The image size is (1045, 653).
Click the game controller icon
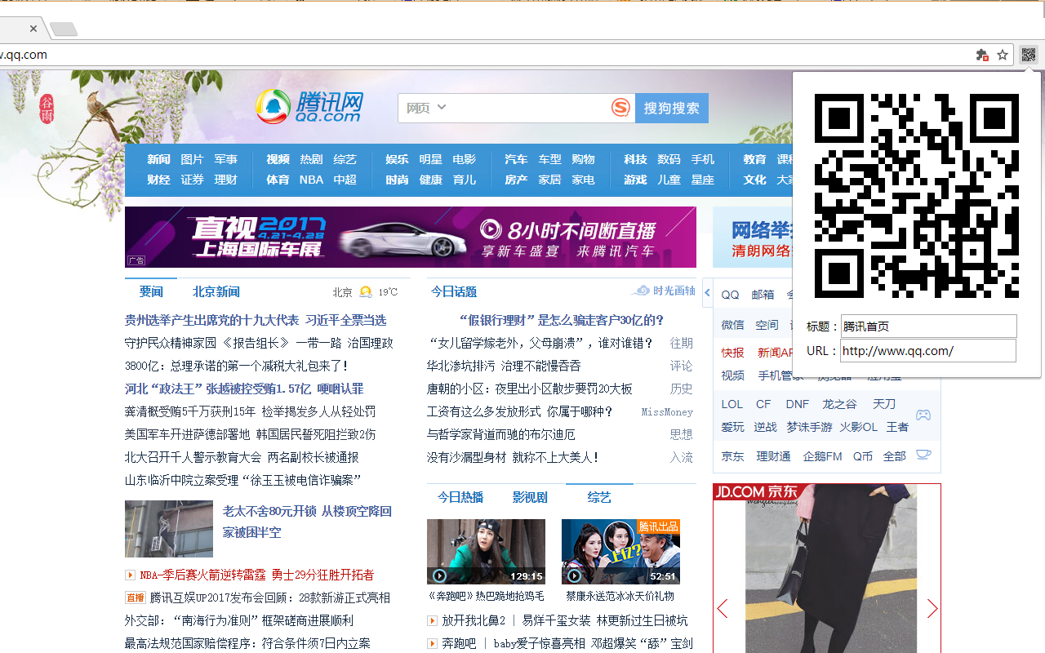[x=923, y=415]
